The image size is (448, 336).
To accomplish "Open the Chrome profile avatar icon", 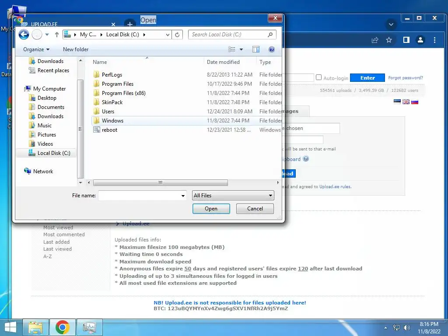I will [x=420, y=40].
